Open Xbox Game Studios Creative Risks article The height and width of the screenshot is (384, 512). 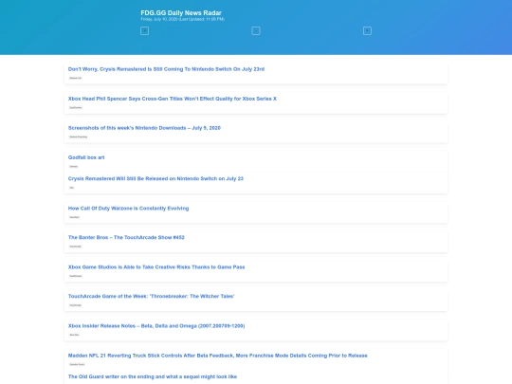click(156, 267)
